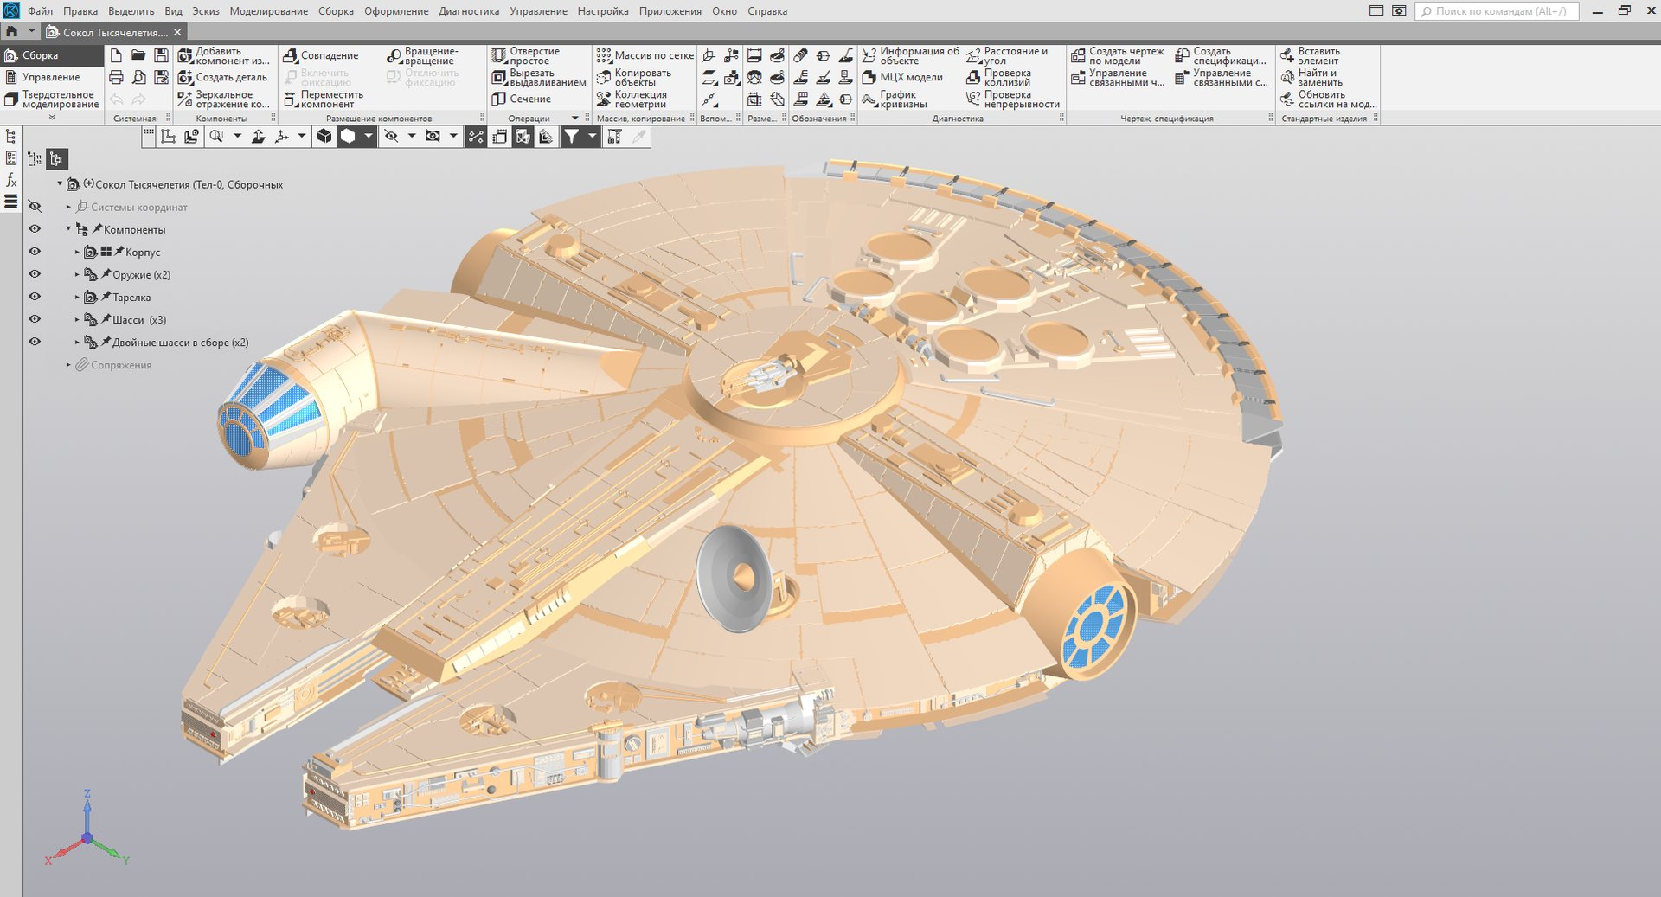Click the shaded cube display icon
The height and width of the screenshot is (897, 1661).
[x=324, y=137]
